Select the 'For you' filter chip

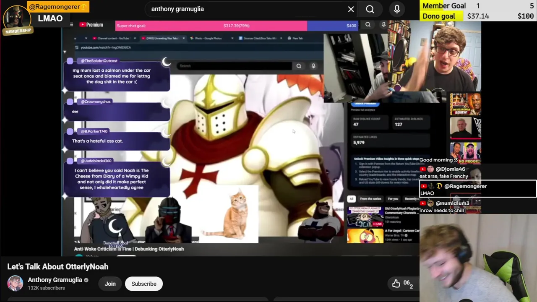393,199
